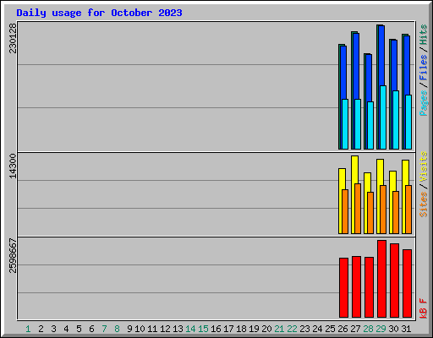Click the orange sites bar for day 29
Viewport: 433px width, 338px height.
click(x=383, y=210)
